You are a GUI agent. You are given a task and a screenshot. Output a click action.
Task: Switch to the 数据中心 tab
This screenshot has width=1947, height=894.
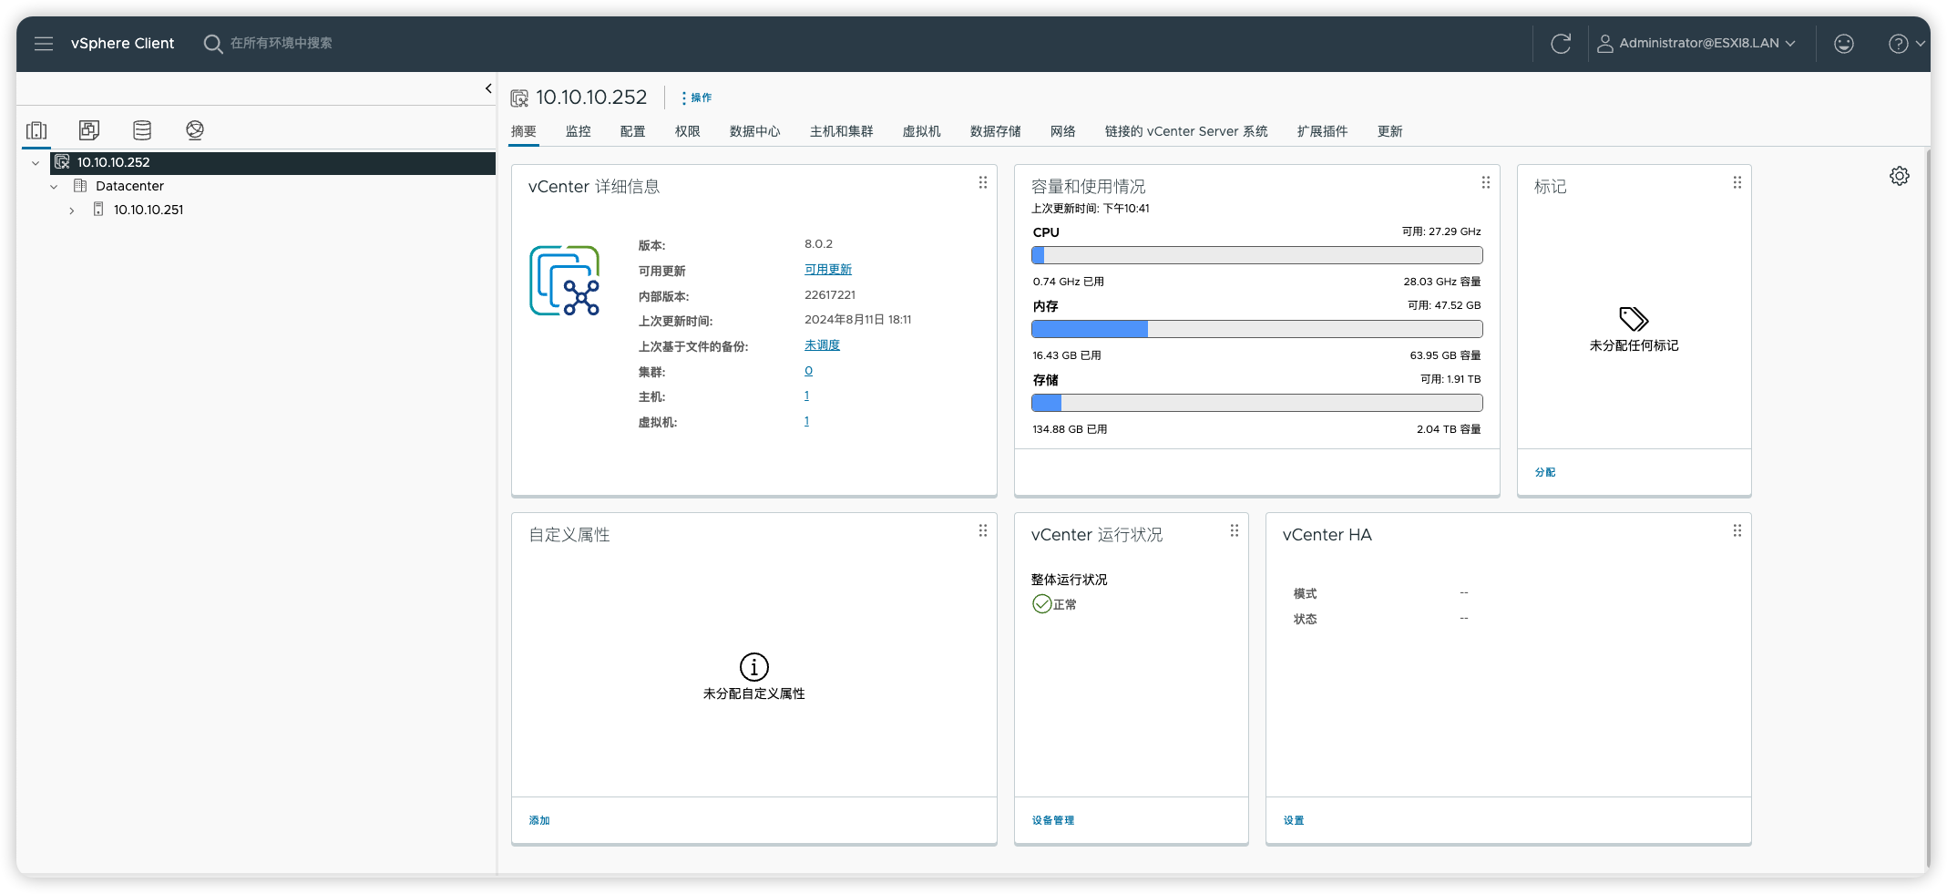[x=755, y=131]
